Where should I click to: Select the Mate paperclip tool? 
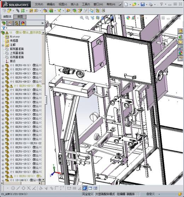click(17, 11)
